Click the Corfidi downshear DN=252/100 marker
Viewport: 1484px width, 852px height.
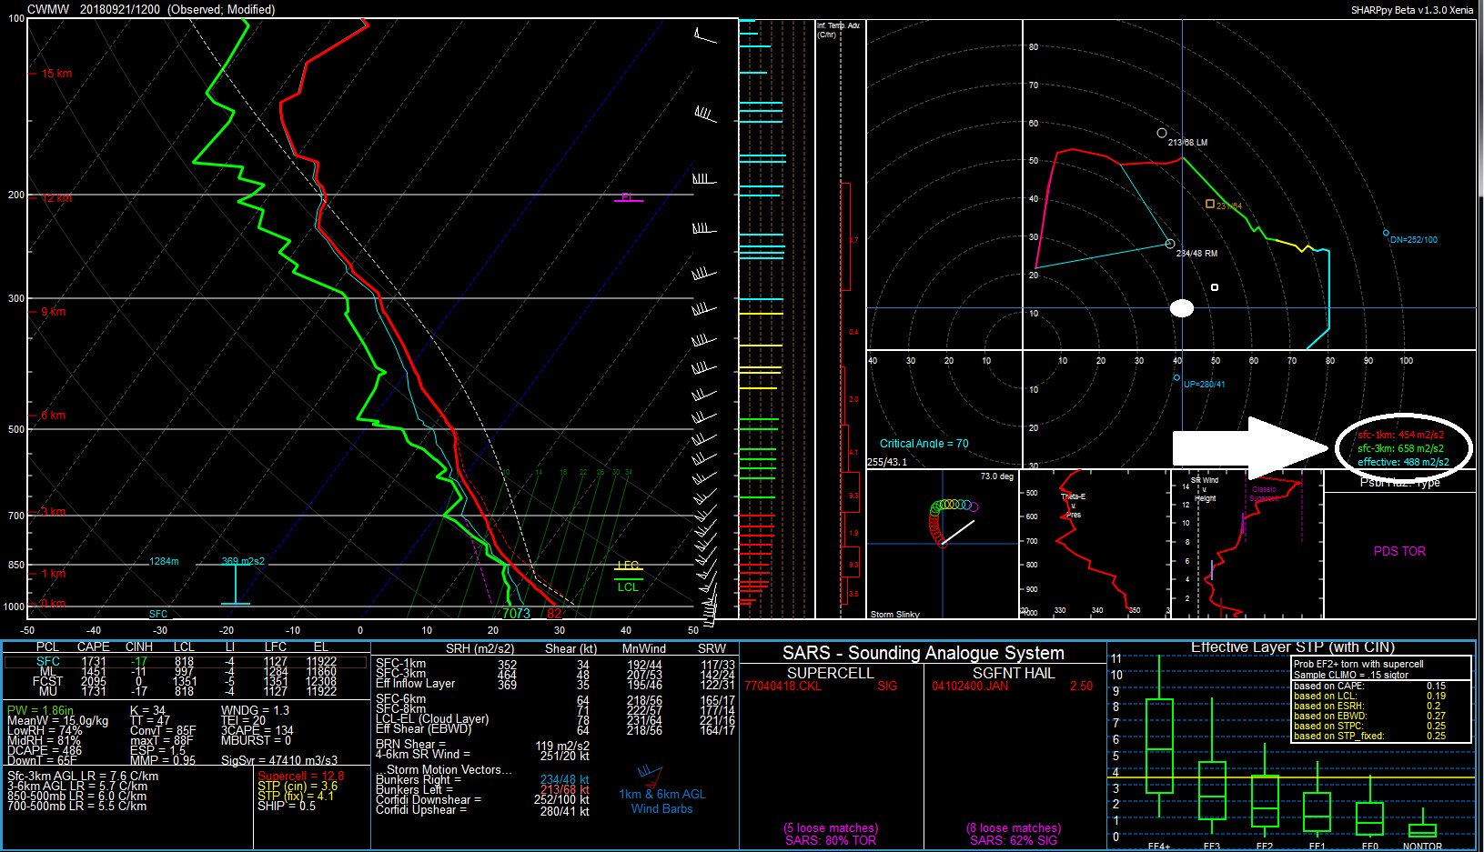[1386, 234]
